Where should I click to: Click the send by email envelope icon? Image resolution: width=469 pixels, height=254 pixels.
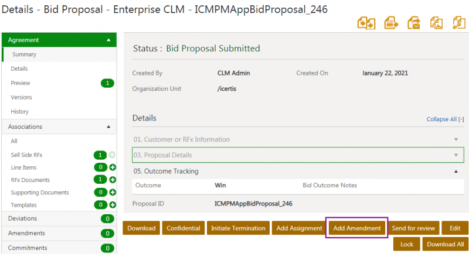[x=413, y=23]
